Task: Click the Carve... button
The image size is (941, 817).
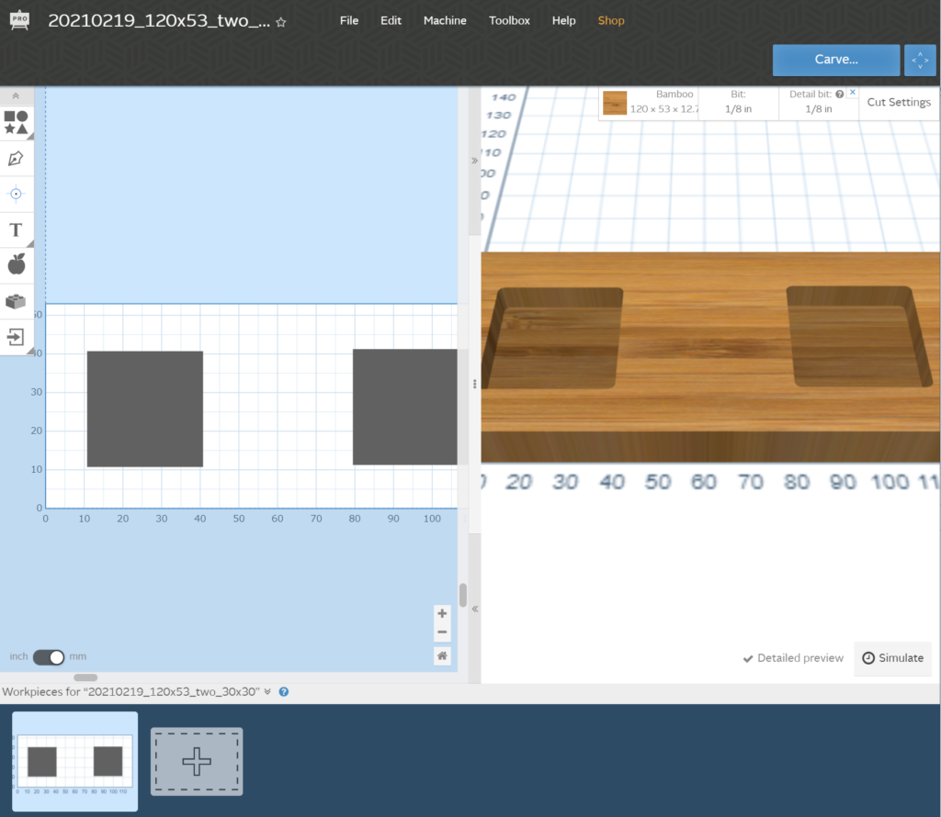Action: coord(835,60)
